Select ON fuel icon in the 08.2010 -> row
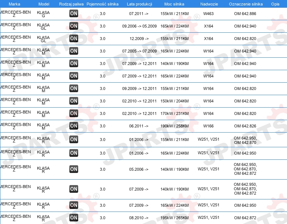The image size is (287, 224). click(x=74, y=217)
